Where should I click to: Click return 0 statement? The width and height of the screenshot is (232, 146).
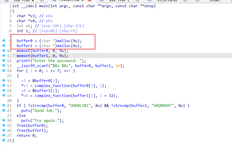(27, 136)
